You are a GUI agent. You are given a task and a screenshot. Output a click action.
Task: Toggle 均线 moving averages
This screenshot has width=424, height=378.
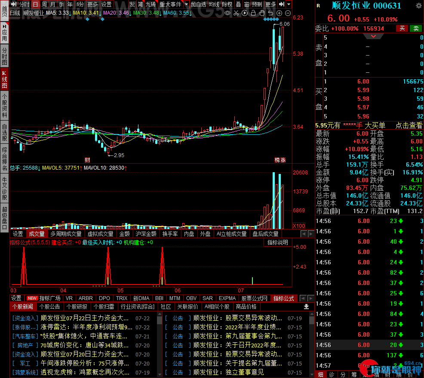point(214,4)
